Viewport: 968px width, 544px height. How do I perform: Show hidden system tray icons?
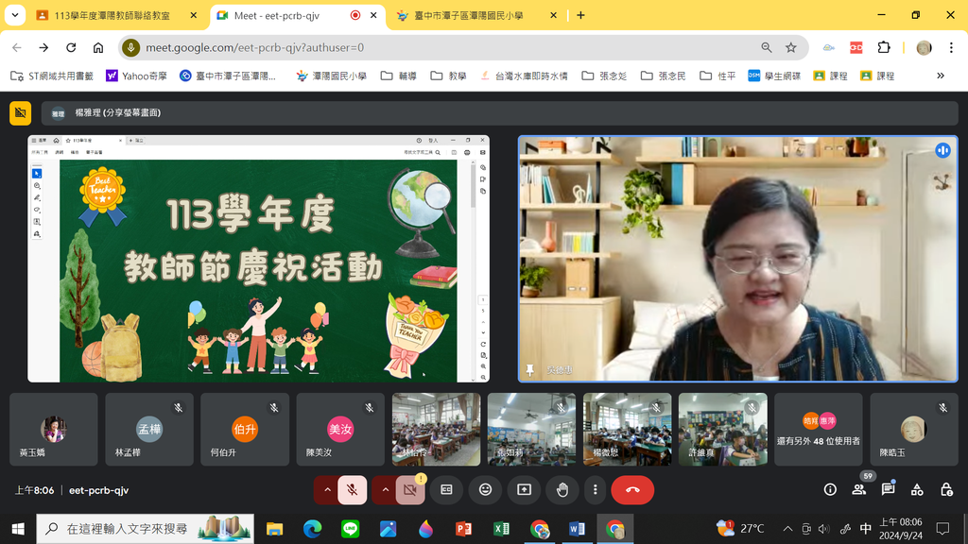787,529
